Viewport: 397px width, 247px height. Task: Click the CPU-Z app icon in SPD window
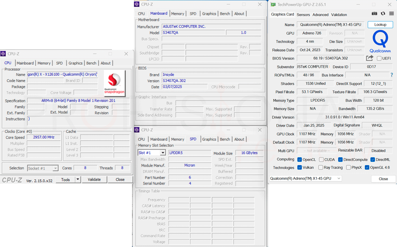137,130
